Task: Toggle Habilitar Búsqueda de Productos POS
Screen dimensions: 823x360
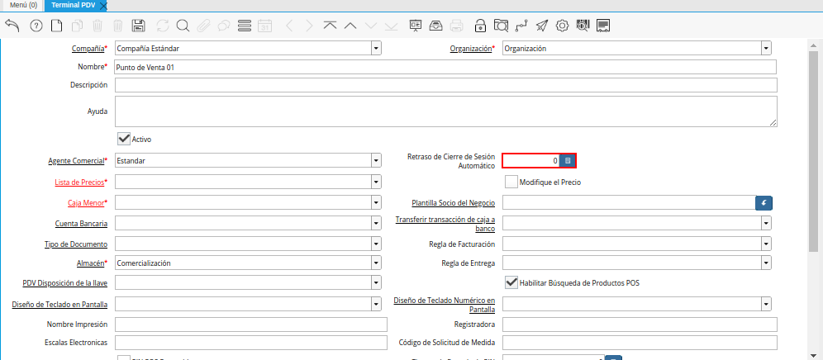Action: click(511, 282)
